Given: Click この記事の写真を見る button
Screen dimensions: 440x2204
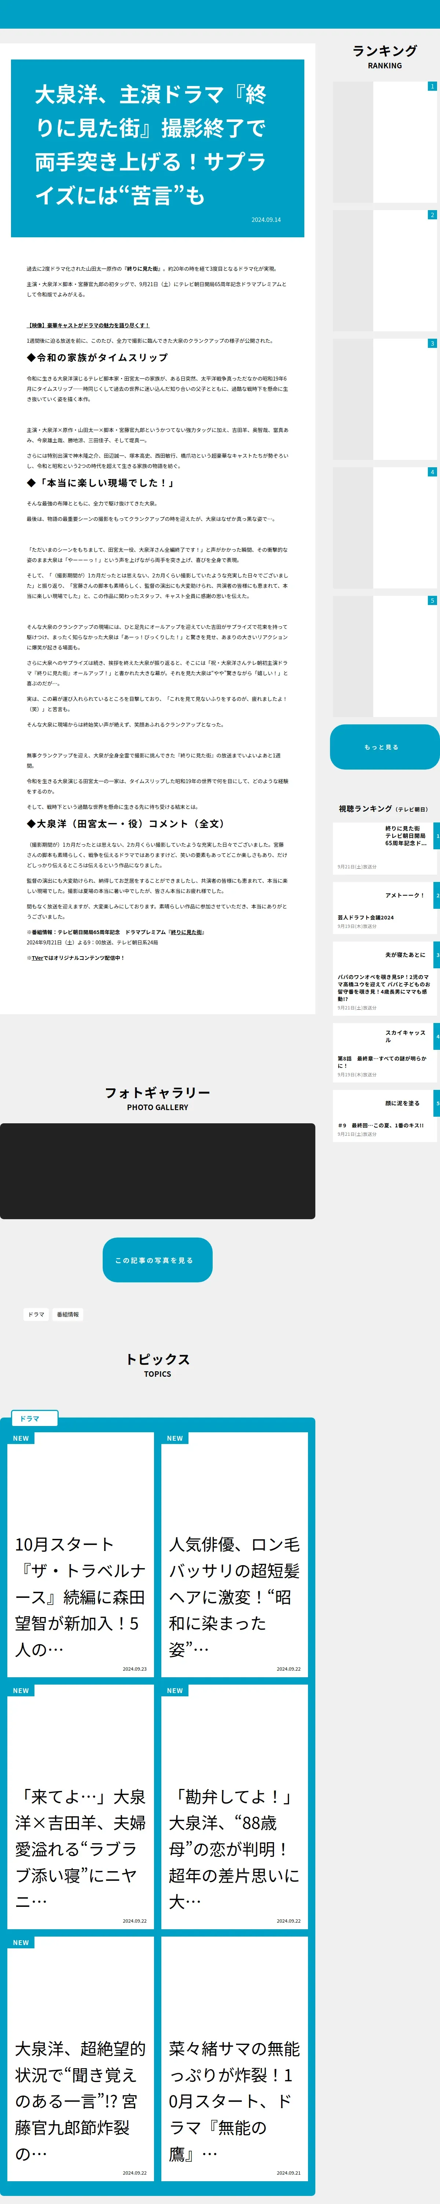Looking at the screenshot, I should 157,1260.
